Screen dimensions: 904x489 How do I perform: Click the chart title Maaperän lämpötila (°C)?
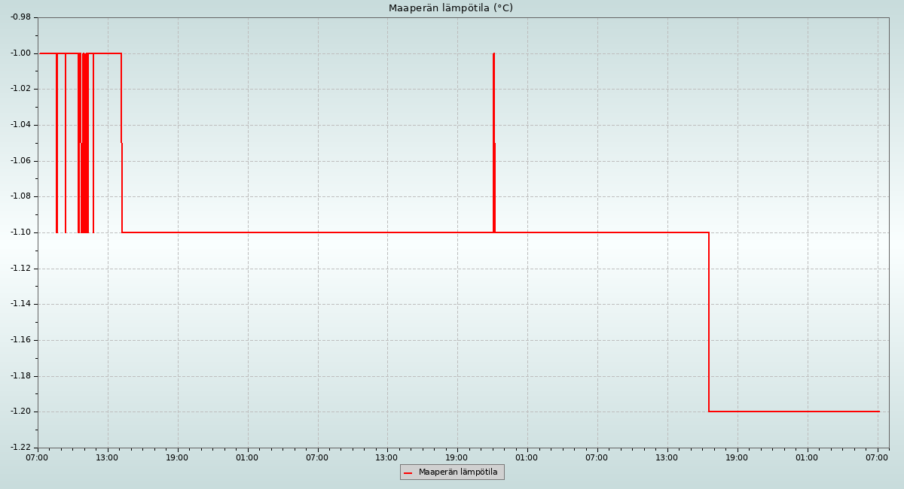coord(450,8)
